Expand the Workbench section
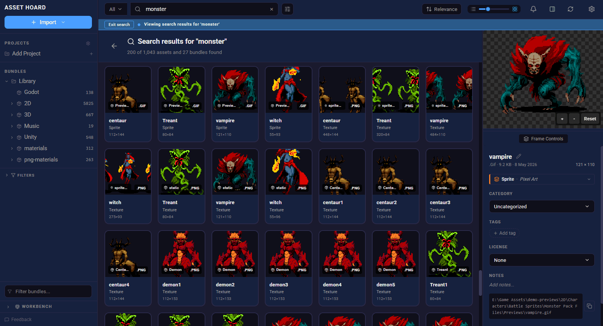 [8, 307]
